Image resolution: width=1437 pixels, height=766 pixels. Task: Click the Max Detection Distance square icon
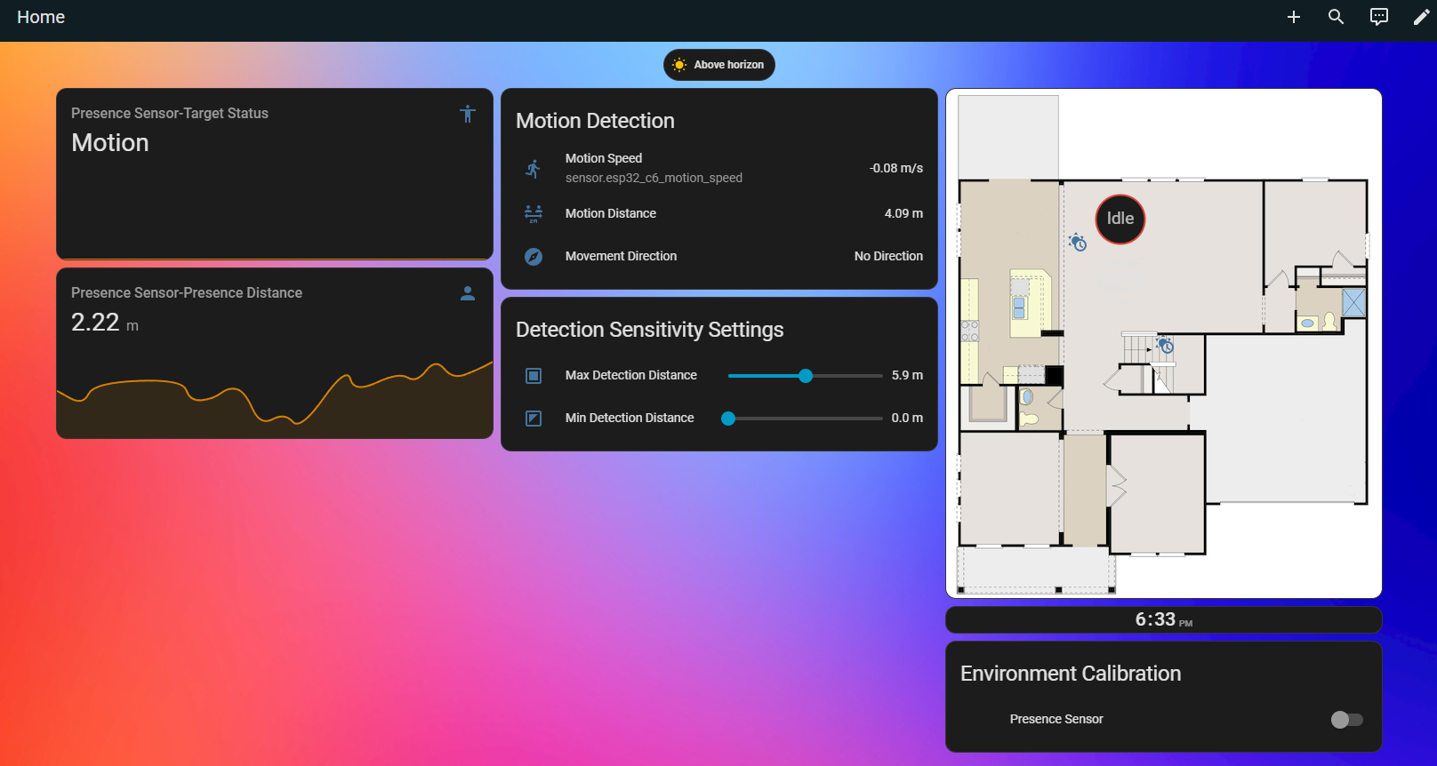click(534, 375)
